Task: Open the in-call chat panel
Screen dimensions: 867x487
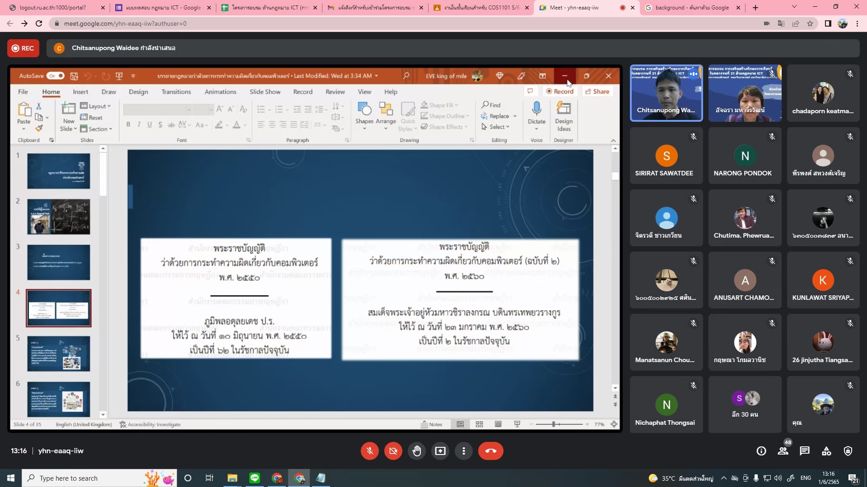Action: tap(805, 451)
